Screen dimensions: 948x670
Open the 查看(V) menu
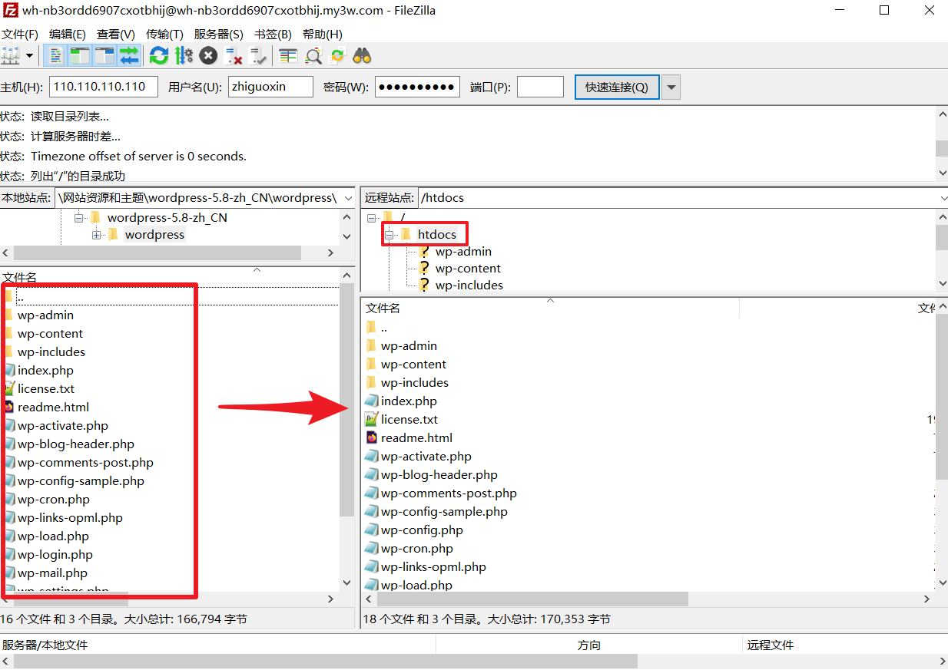pyautogui.click(x=116, y=35)
